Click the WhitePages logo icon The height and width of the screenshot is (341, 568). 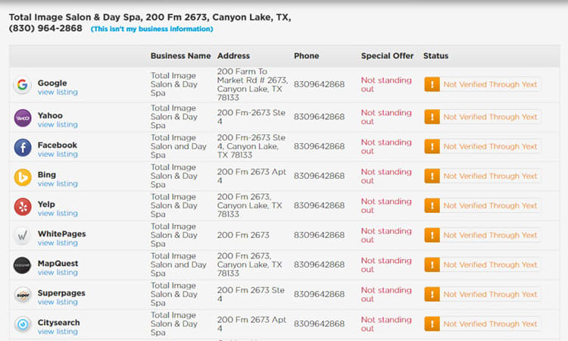coord(23,236)
